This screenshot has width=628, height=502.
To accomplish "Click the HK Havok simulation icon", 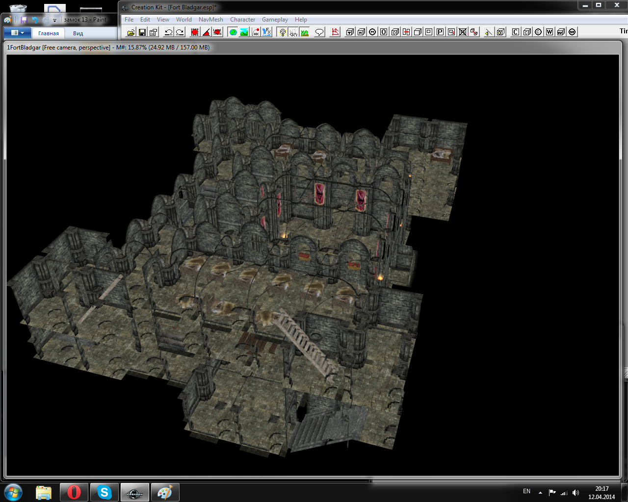I will pyautogui.click(x=256, y=32).
